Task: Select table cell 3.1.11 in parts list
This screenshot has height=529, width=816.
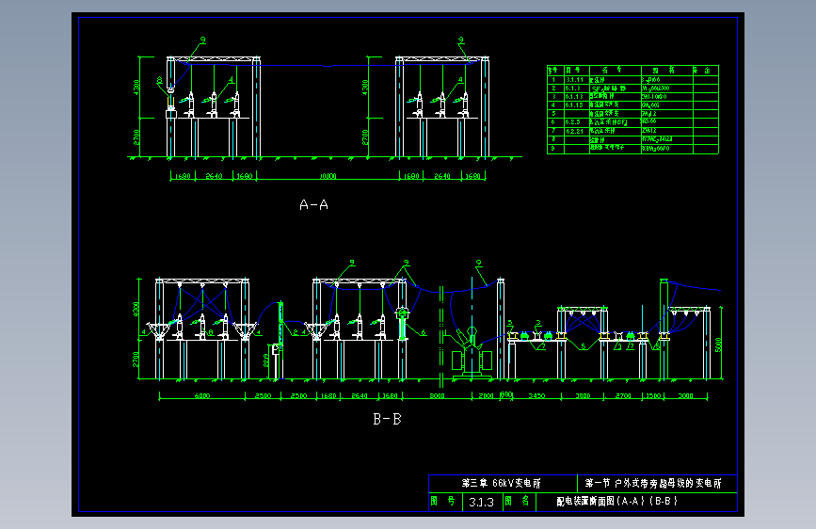Action: [x=575, y=80]
